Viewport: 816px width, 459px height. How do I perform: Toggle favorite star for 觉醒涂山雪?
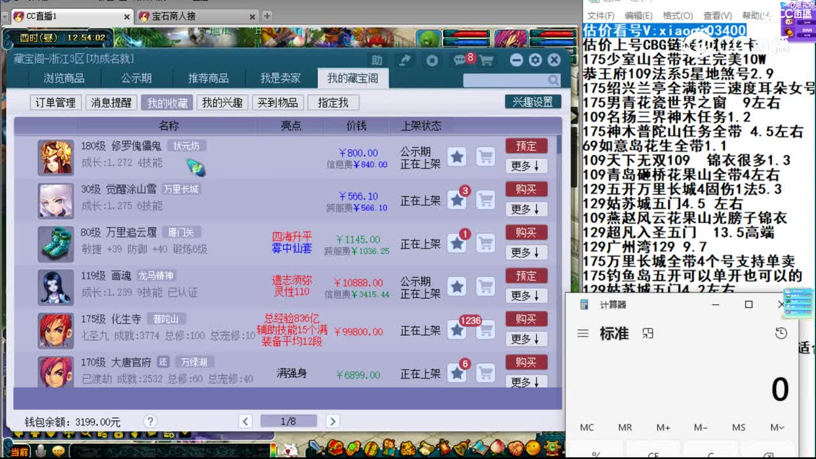457,200
